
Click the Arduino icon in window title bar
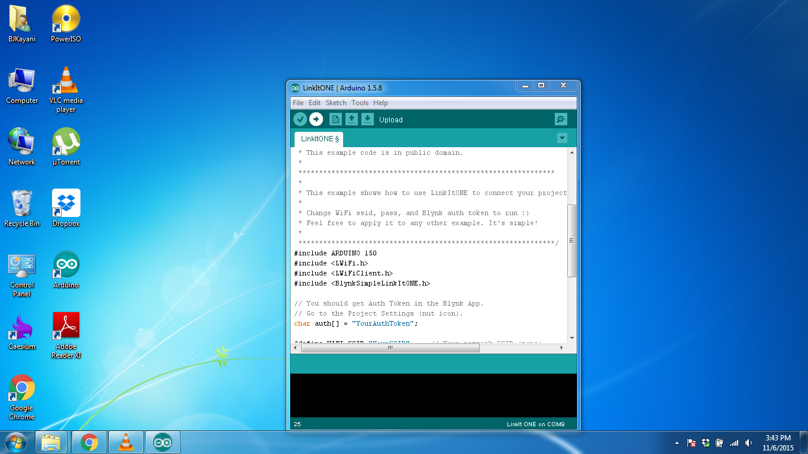pyautogui.click(x=295, y=88)
